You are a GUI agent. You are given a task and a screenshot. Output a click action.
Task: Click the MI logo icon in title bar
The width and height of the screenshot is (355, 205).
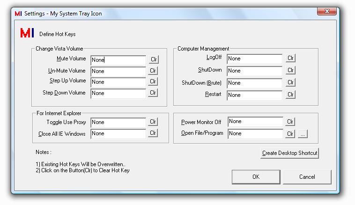18,14
